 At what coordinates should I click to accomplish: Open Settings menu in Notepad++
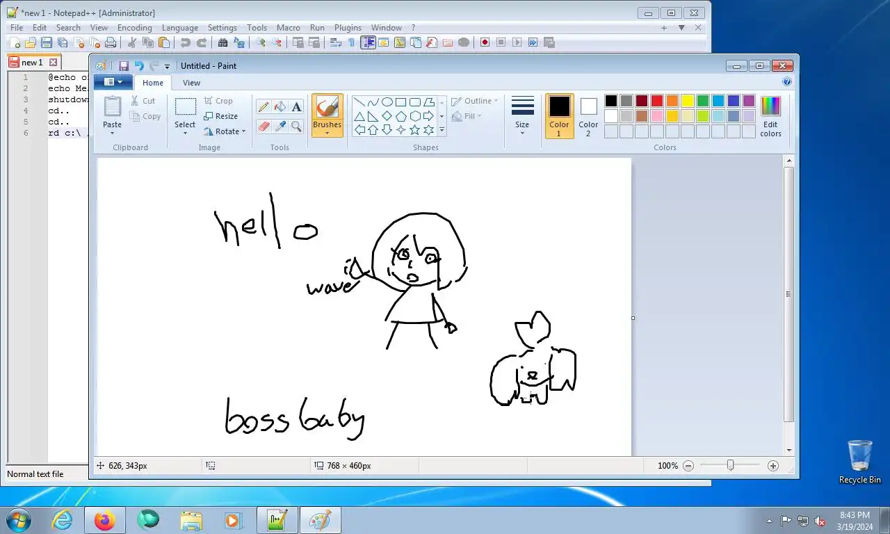[x=222, y=28]
